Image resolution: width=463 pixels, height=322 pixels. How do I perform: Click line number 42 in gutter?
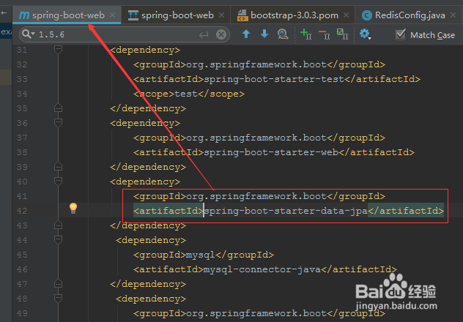click(22, 211)
